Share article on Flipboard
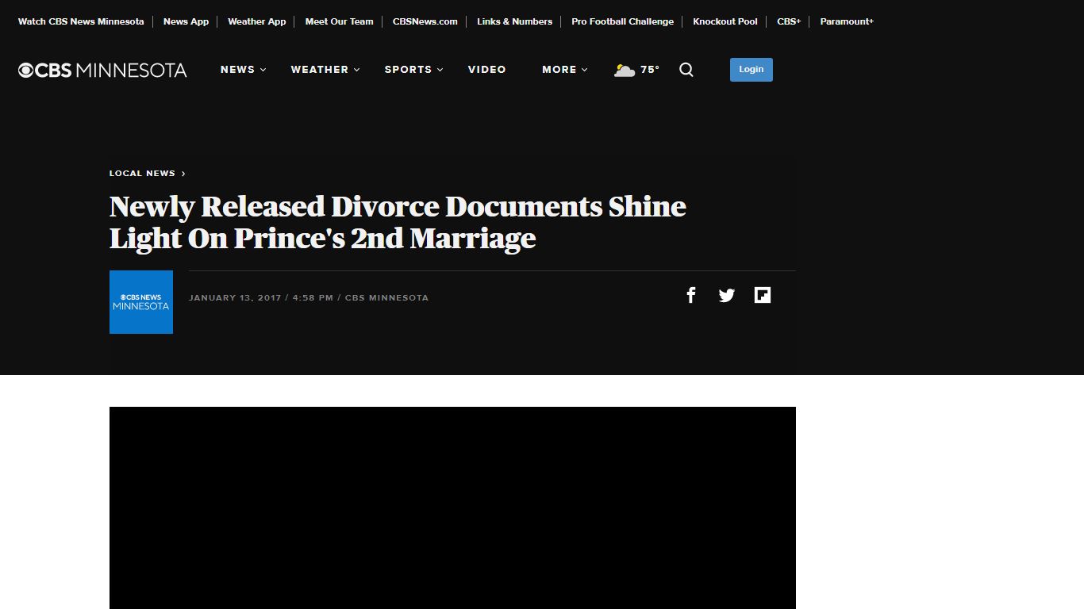 click(763, 295)
